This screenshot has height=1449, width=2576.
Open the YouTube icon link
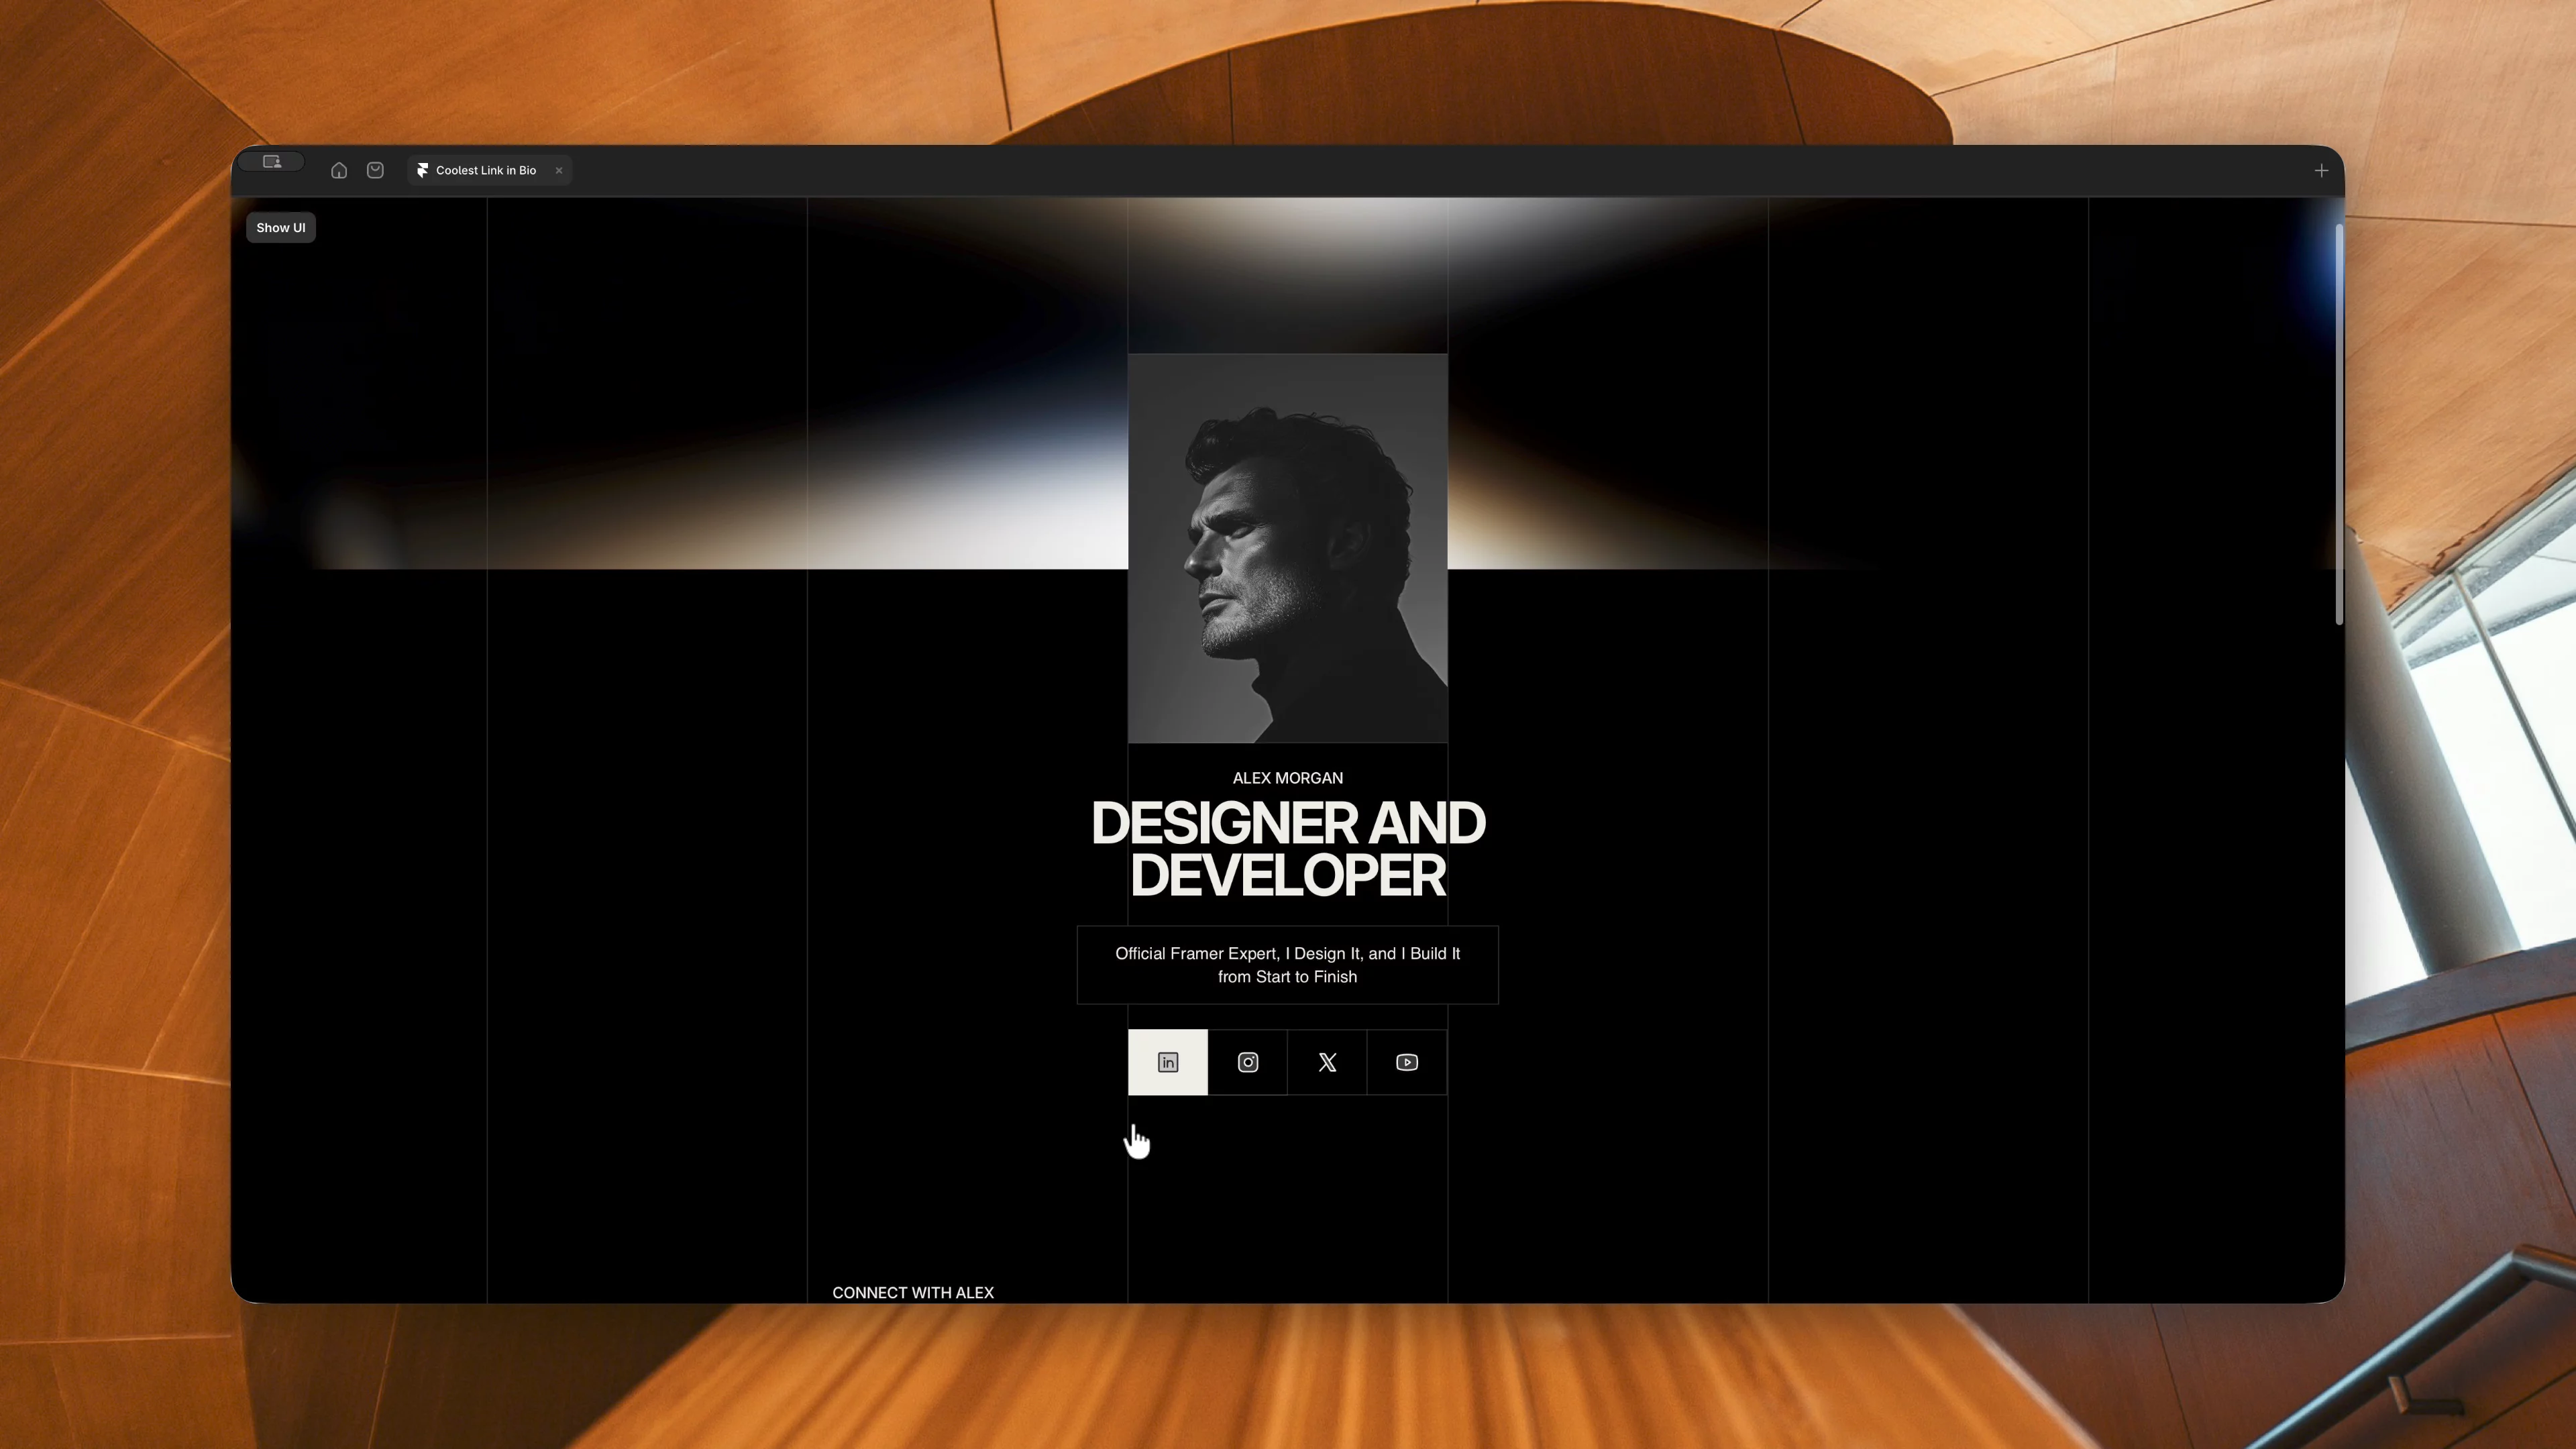1407,1062
